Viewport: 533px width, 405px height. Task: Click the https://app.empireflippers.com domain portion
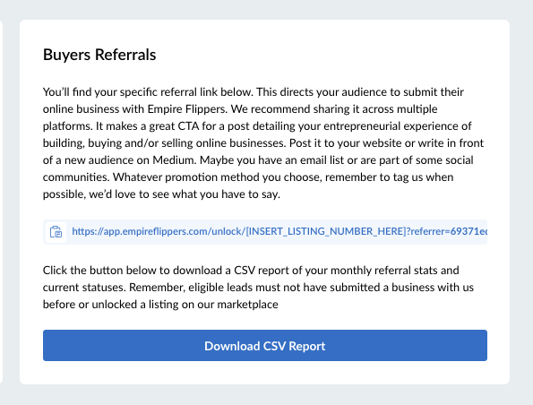click(x=140, y=231)
